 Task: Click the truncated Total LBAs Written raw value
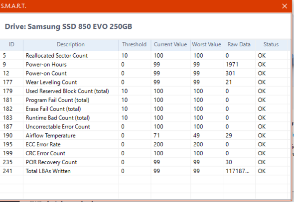238,171
